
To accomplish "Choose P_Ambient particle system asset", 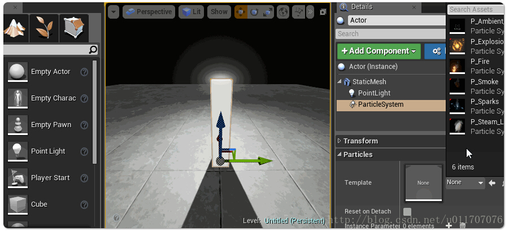I will [476, 26].
